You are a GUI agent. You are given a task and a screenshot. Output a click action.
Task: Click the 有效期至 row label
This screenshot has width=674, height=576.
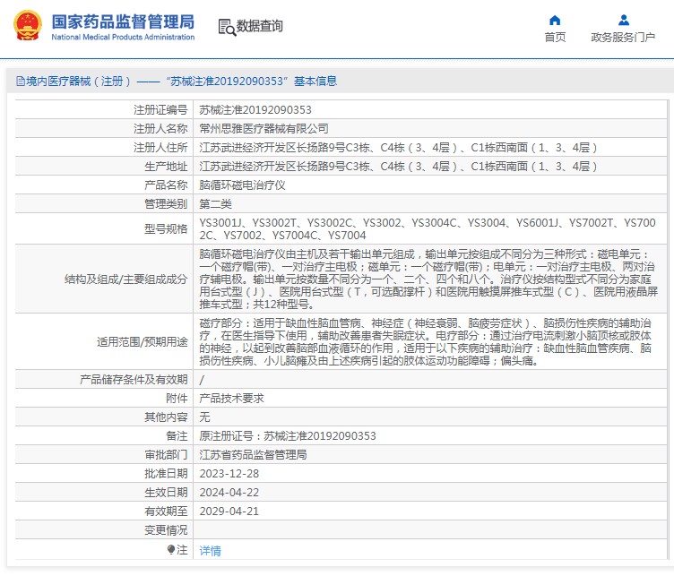tap(166, 512)
